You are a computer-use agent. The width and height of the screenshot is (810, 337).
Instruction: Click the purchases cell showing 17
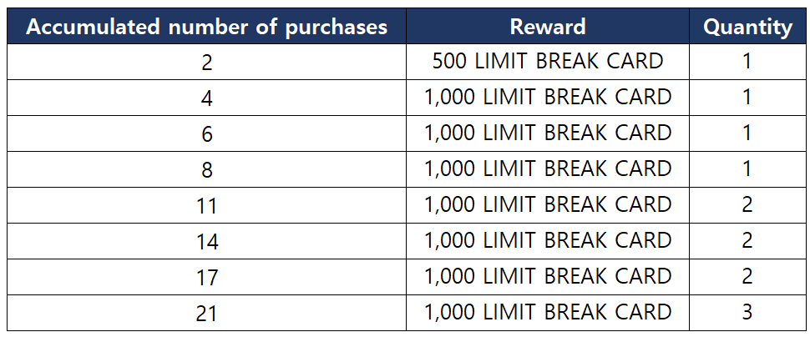click(207, 277)
